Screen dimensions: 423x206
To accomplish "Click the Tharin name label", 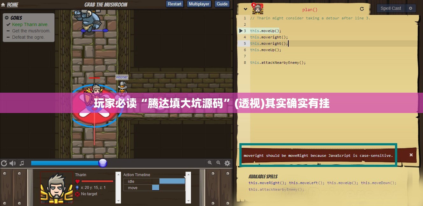I will 81,175.
